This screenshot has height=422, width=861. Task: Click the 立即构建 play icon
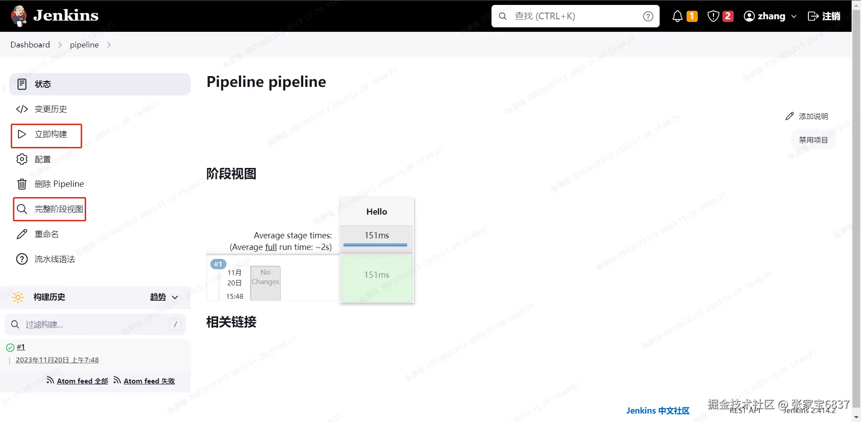(22, 134)
